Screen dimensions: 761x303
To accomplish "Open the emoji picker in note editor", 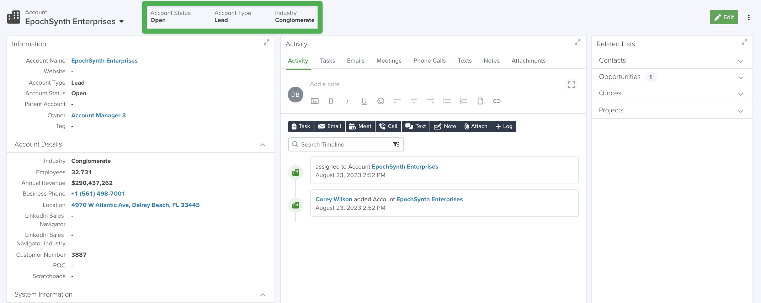I will click(x=380, y=101).
